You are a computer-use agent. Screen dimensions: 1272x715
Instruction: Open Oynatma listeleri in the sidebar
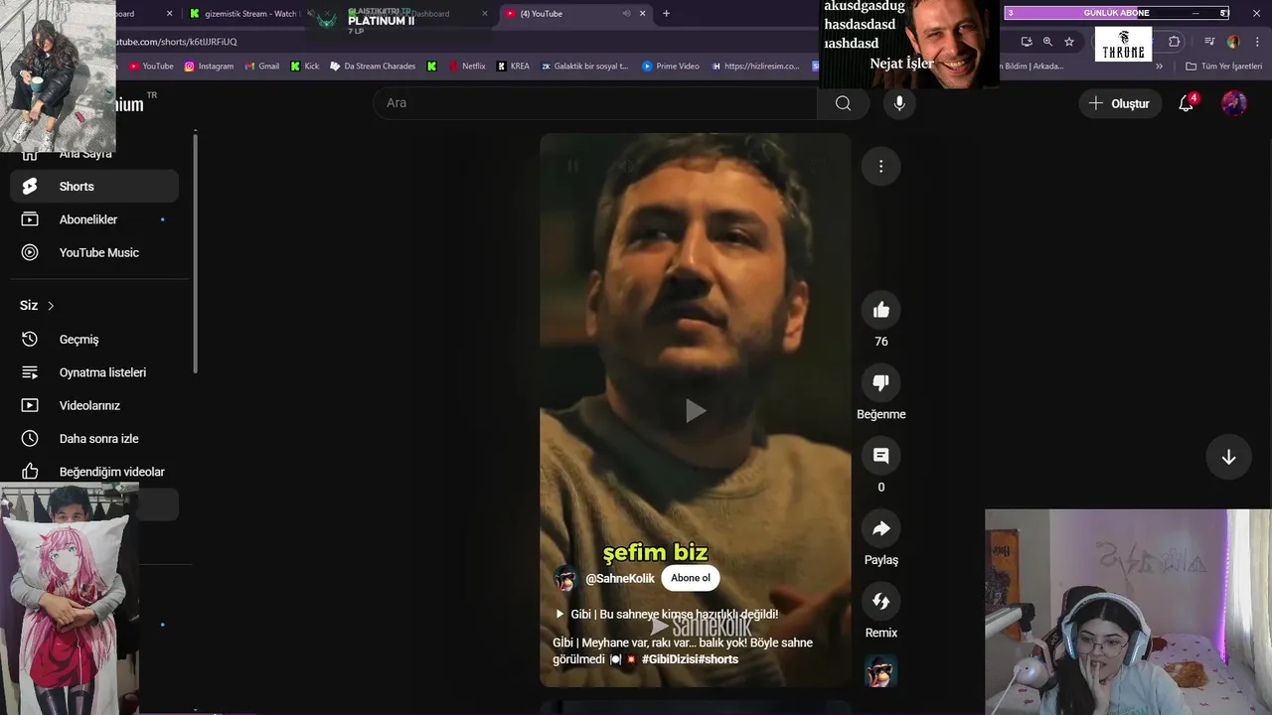(94, 372)
